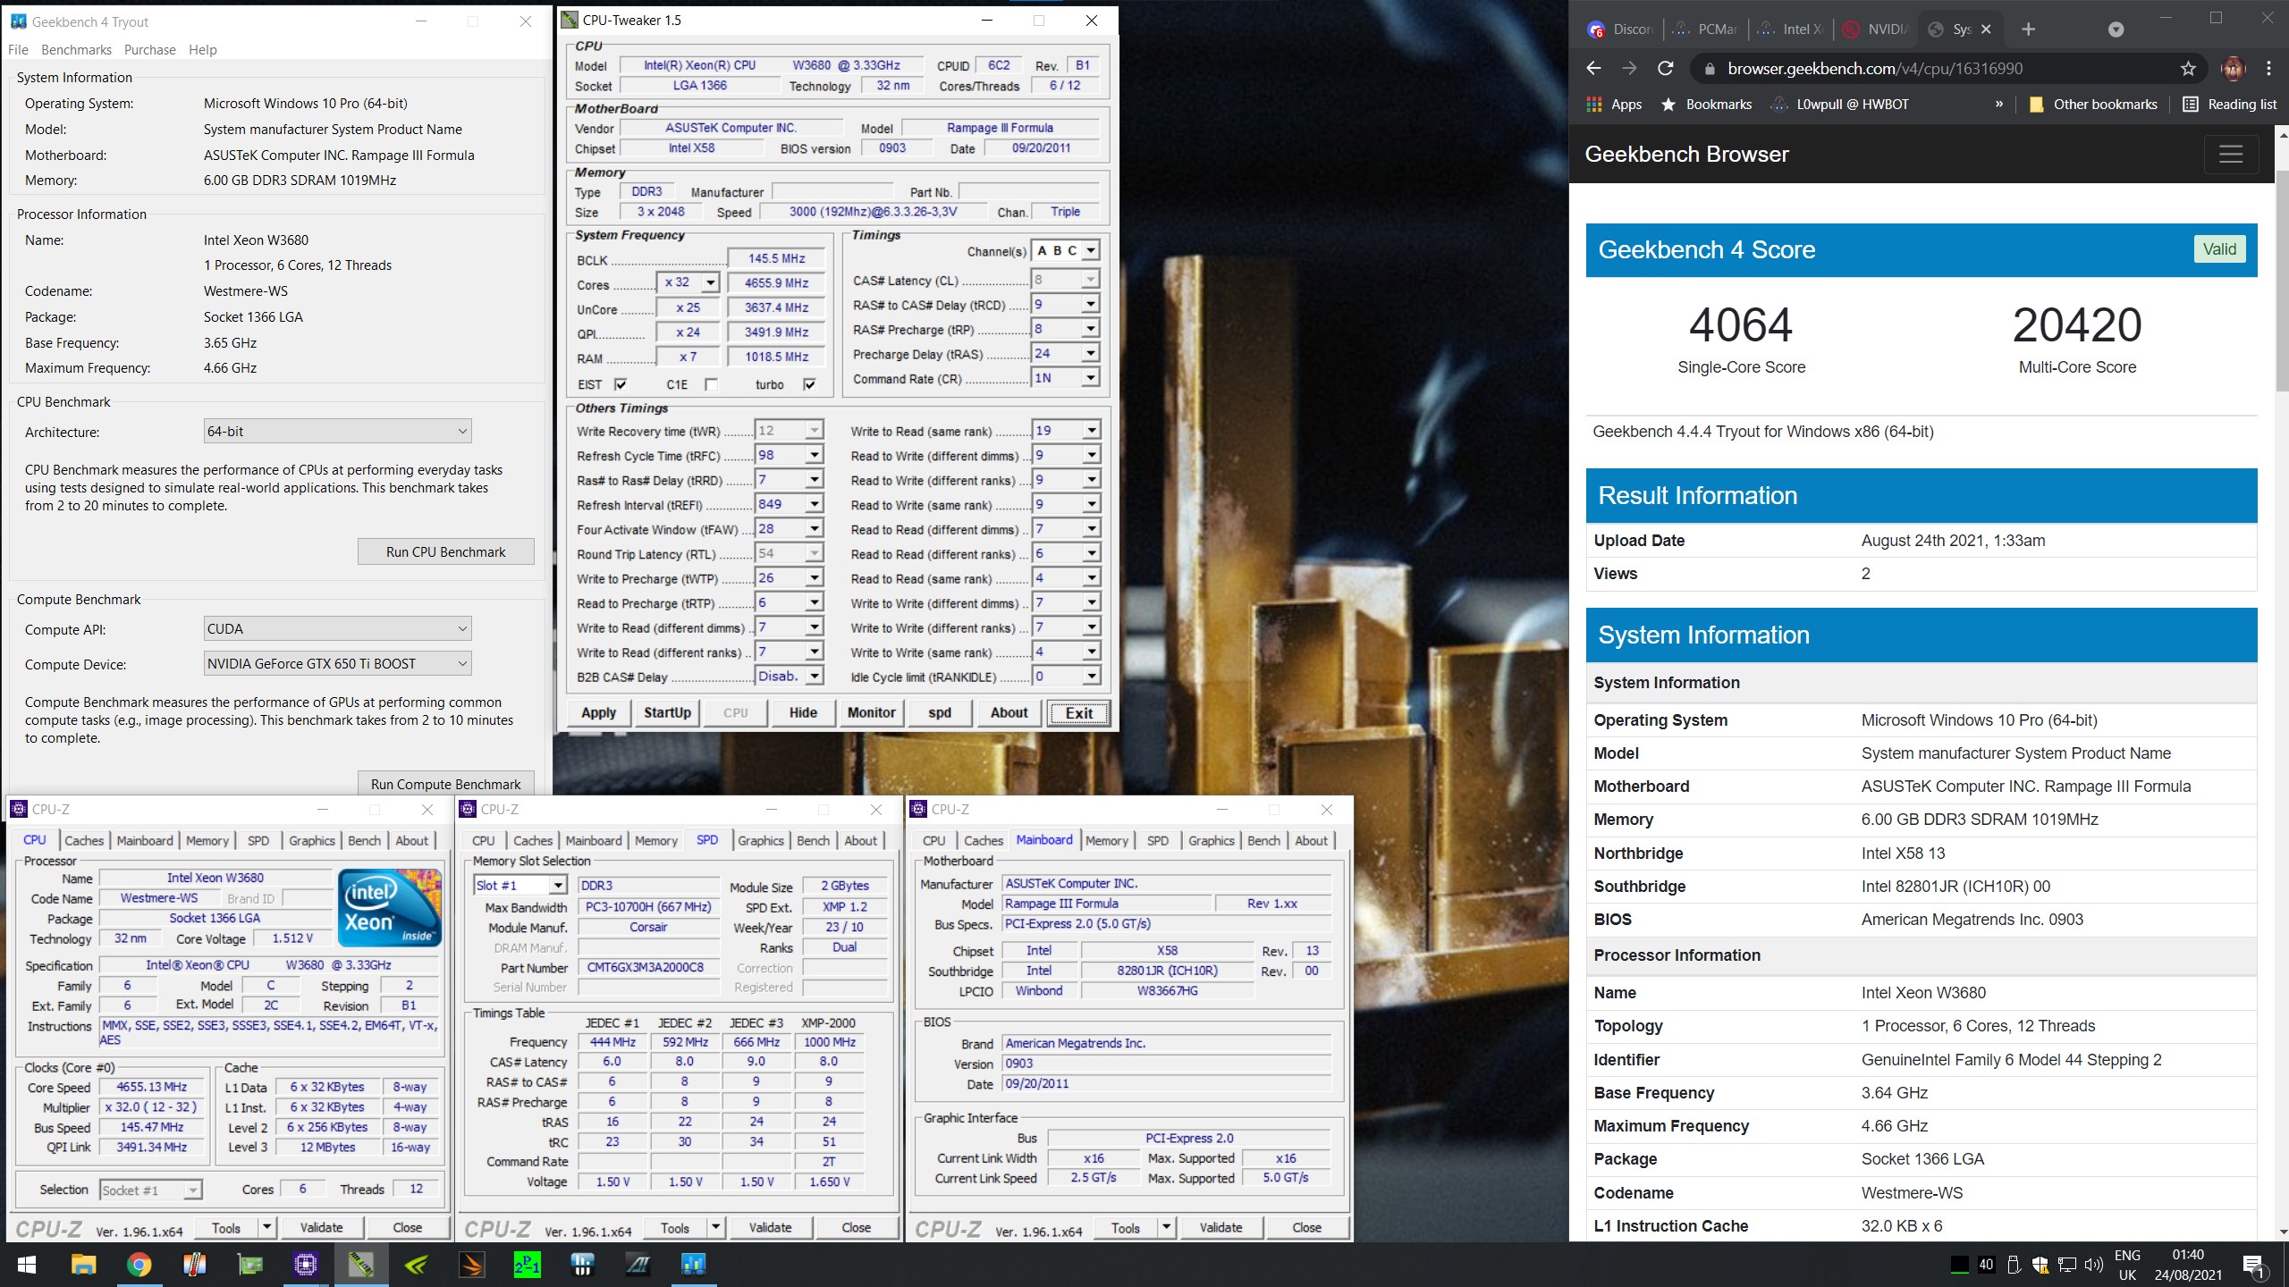Toggle the turbo checkbox in CPU-Tweaker

pos(809,384)
